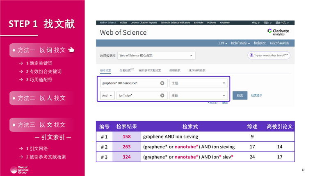The height and width of the screenshot is (176, 315).
Task: Open the 帮助 help menu
Action: tap(267, 22)
